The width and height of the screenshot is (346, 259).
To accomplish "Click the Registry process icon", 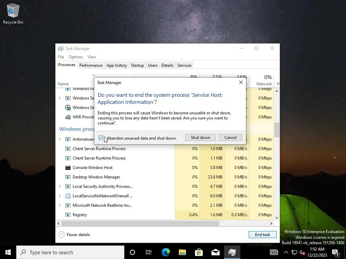I will pos(68,215).
